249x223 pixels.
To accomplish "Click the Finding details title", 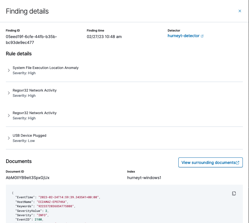I will click(27, 11).
